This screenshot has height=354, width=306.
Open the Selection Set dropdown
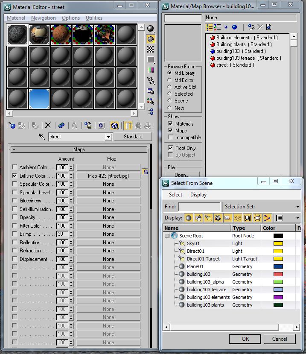pos(297,207)
